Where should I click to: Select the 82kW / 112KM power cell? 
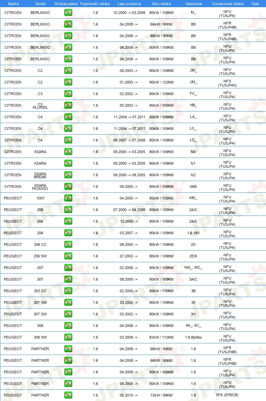(162, 337)
